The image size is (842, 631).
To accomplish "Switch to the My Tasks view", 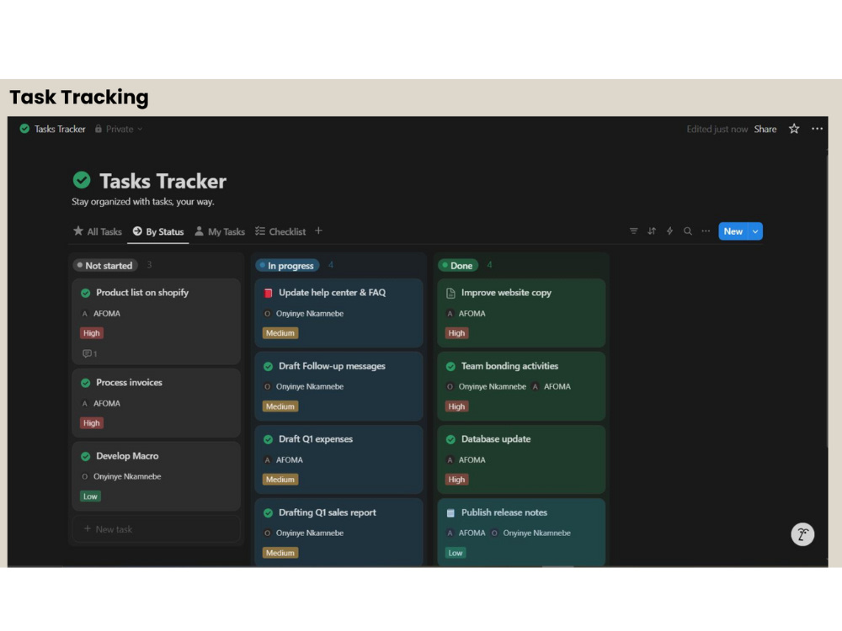I will click(220, 231).
